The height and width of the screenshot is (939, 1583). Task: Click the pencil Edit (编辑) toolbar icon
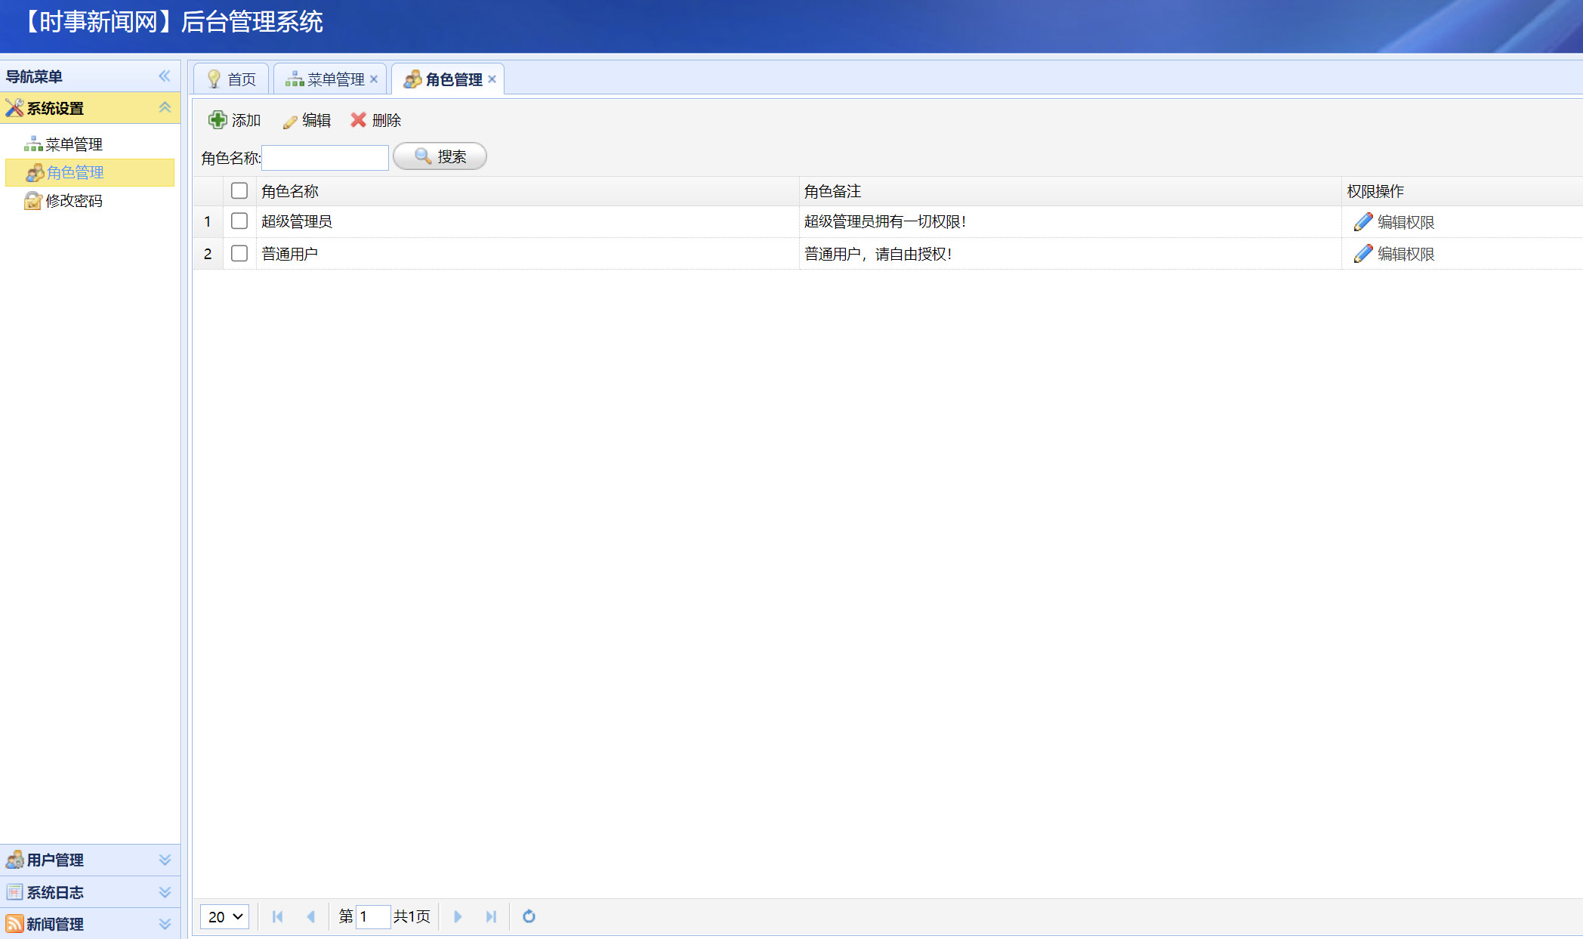290,121
